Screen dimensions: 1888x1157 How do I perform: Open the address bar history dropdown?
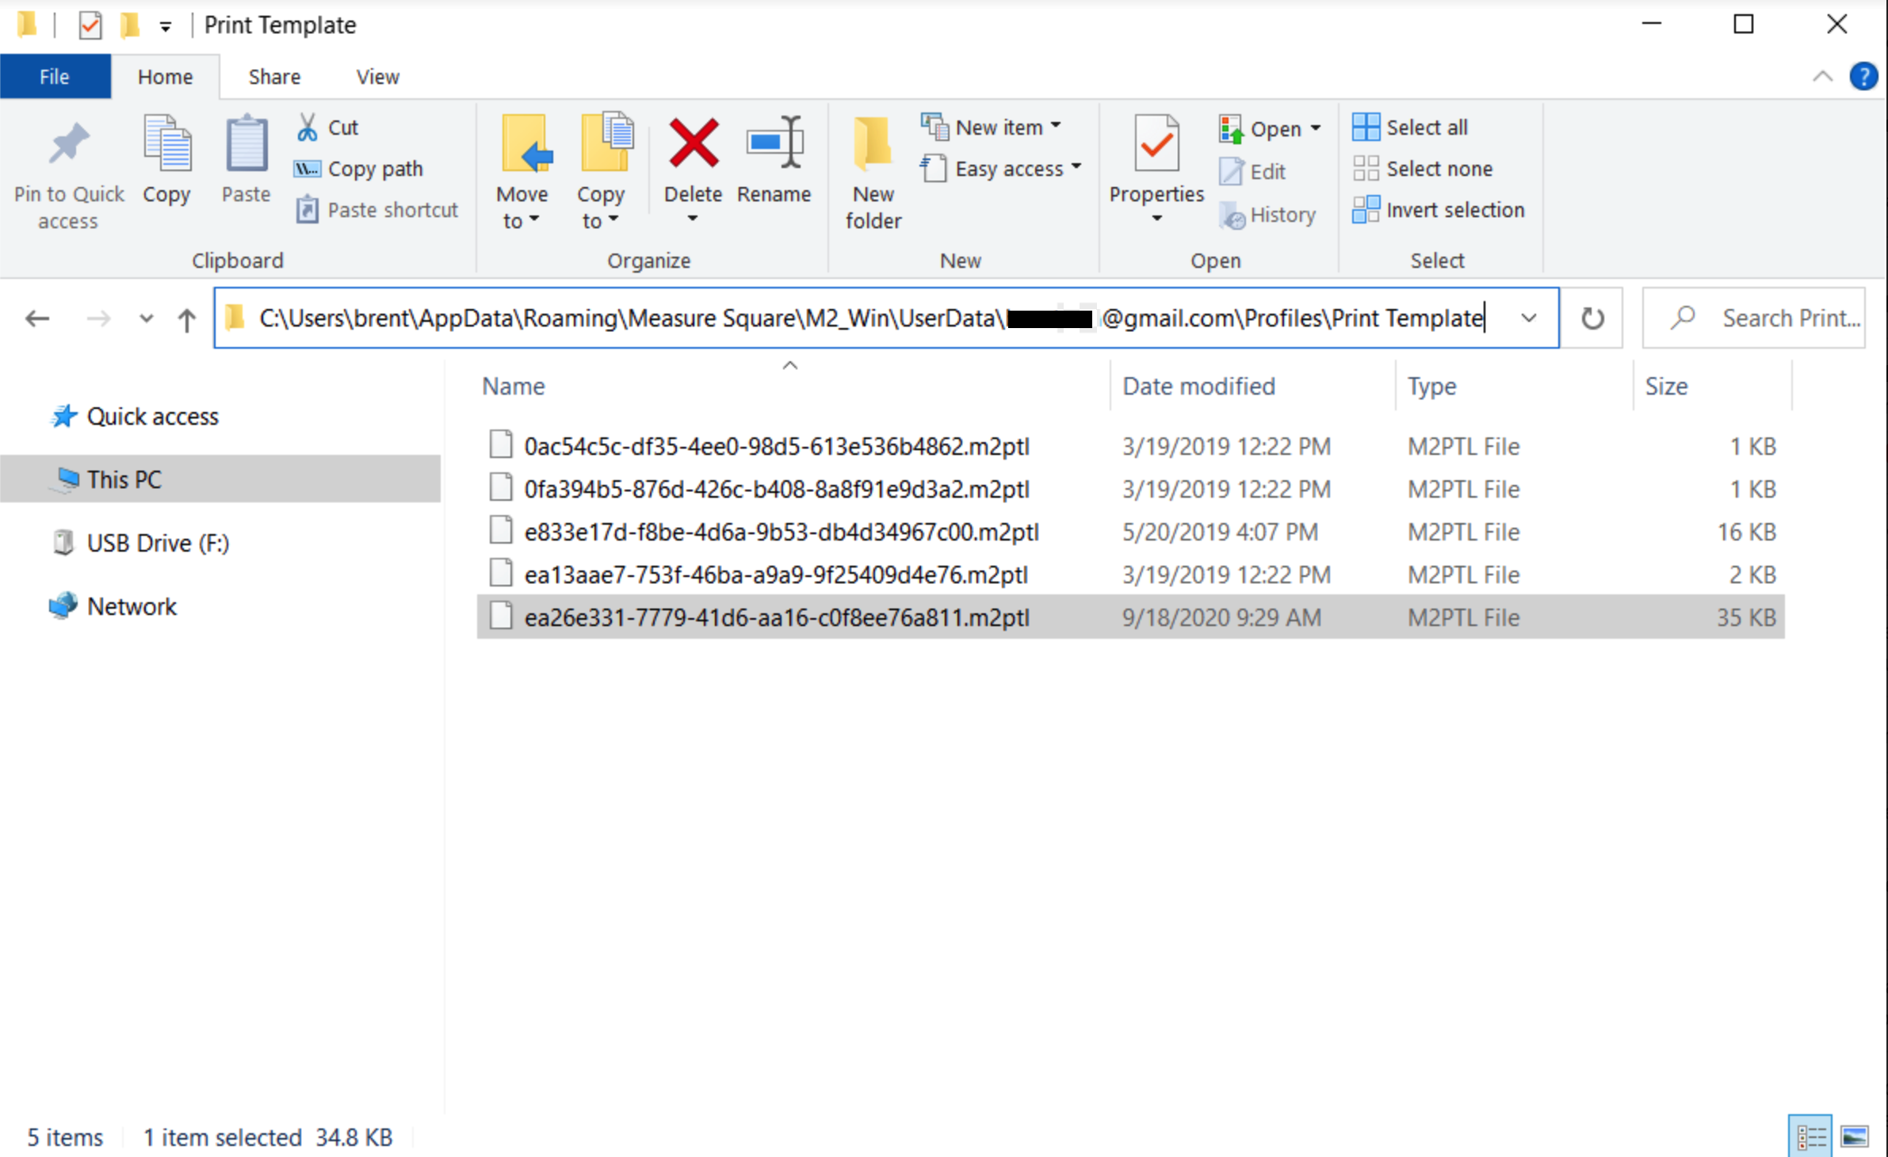(x=1529, y=319)
